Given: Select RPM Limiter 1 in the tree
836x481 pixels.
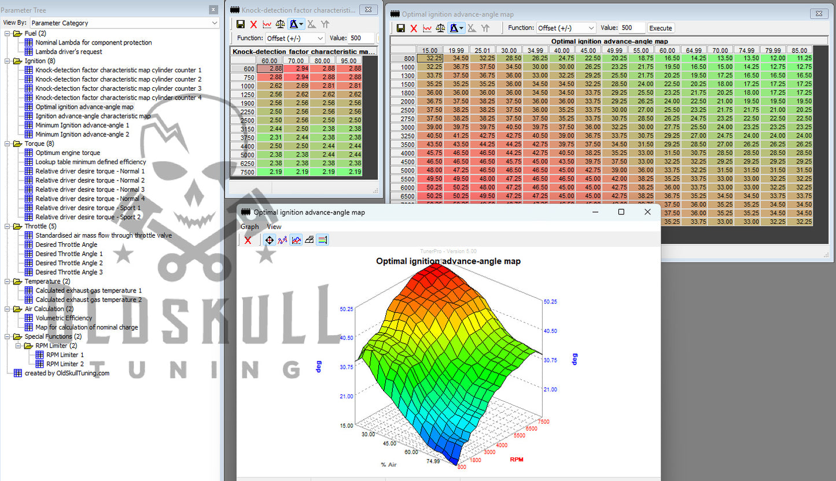Looking at the screenshot, I should pos(65,354).
